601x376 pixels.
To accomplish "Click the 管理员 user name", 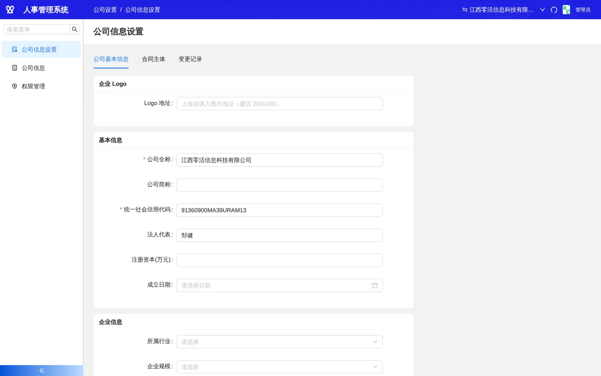I will click(x=583, y=10).
